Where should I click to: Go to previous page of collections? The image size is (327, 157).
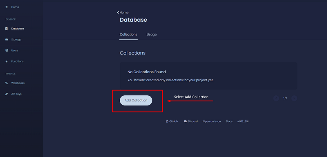coord(276,98)
